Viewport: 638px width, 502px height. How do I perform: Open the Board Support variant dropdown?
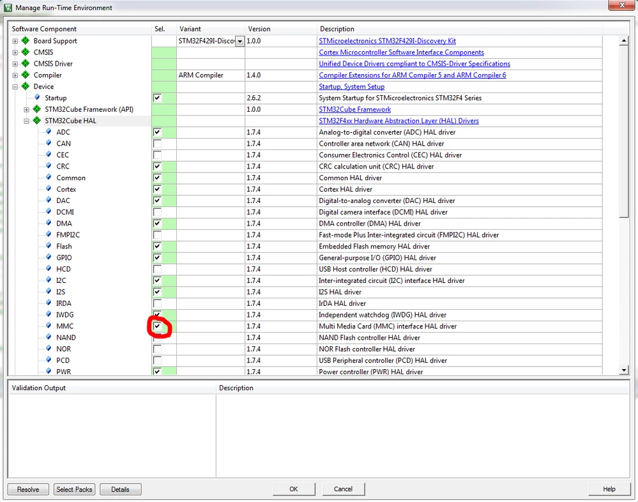click(x=240, y=41)
